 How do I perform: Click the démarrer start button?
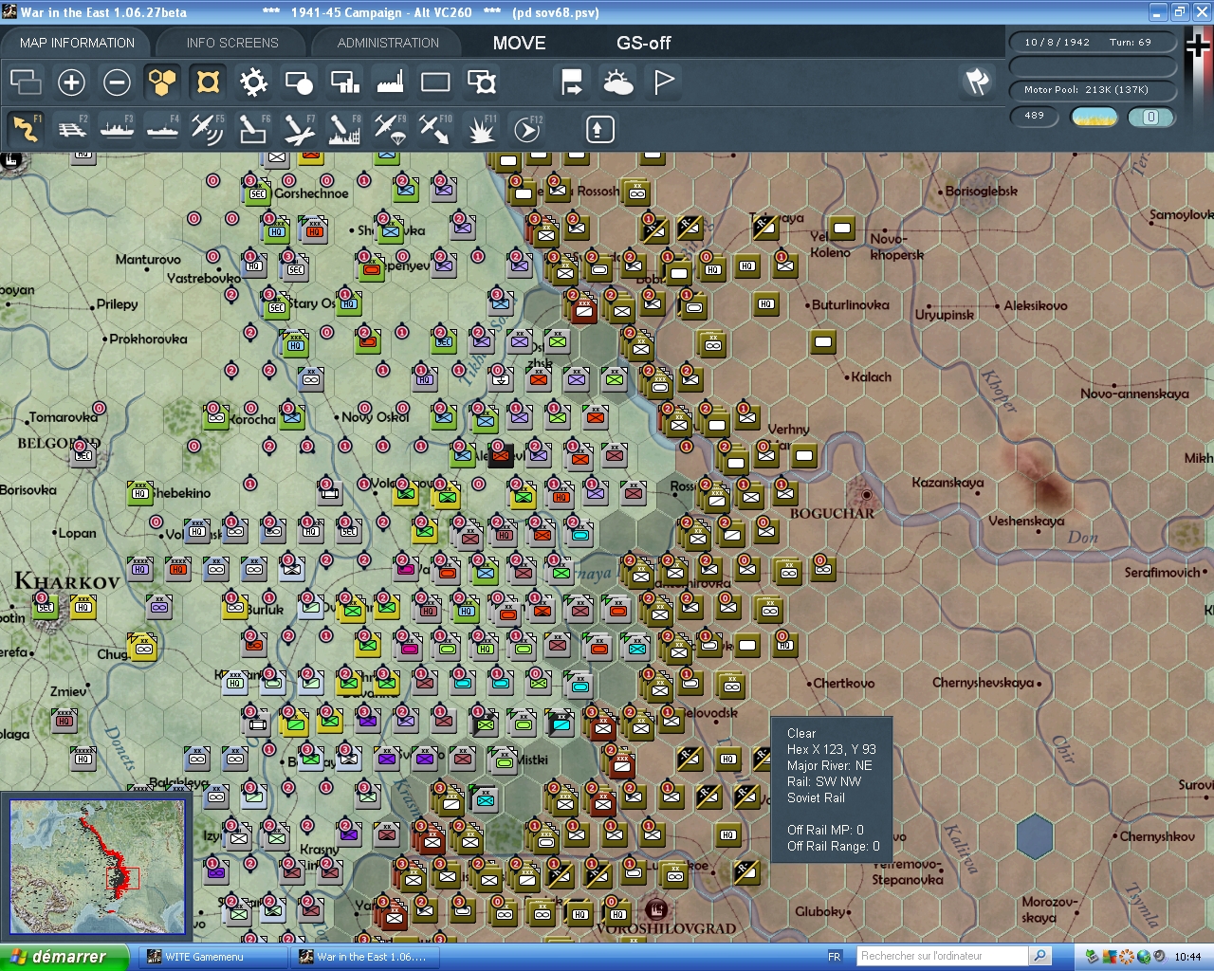click(x=62, y=956)
